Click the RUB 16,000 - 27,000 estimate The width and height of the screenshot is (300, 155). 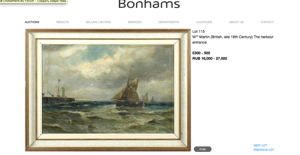click(x=210, y=58)
